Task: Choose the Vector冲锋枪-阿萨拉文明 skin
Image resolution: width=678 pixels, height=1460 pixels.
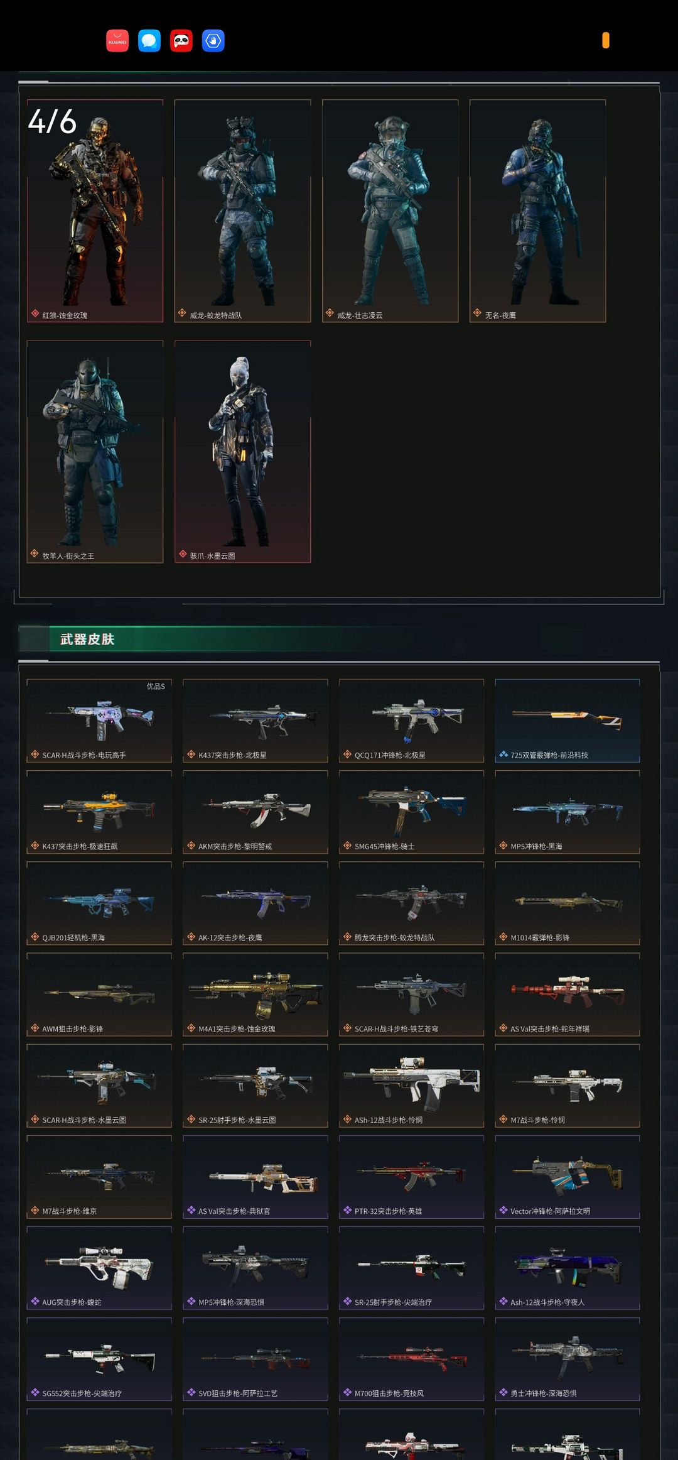Action: (568, 1177)
